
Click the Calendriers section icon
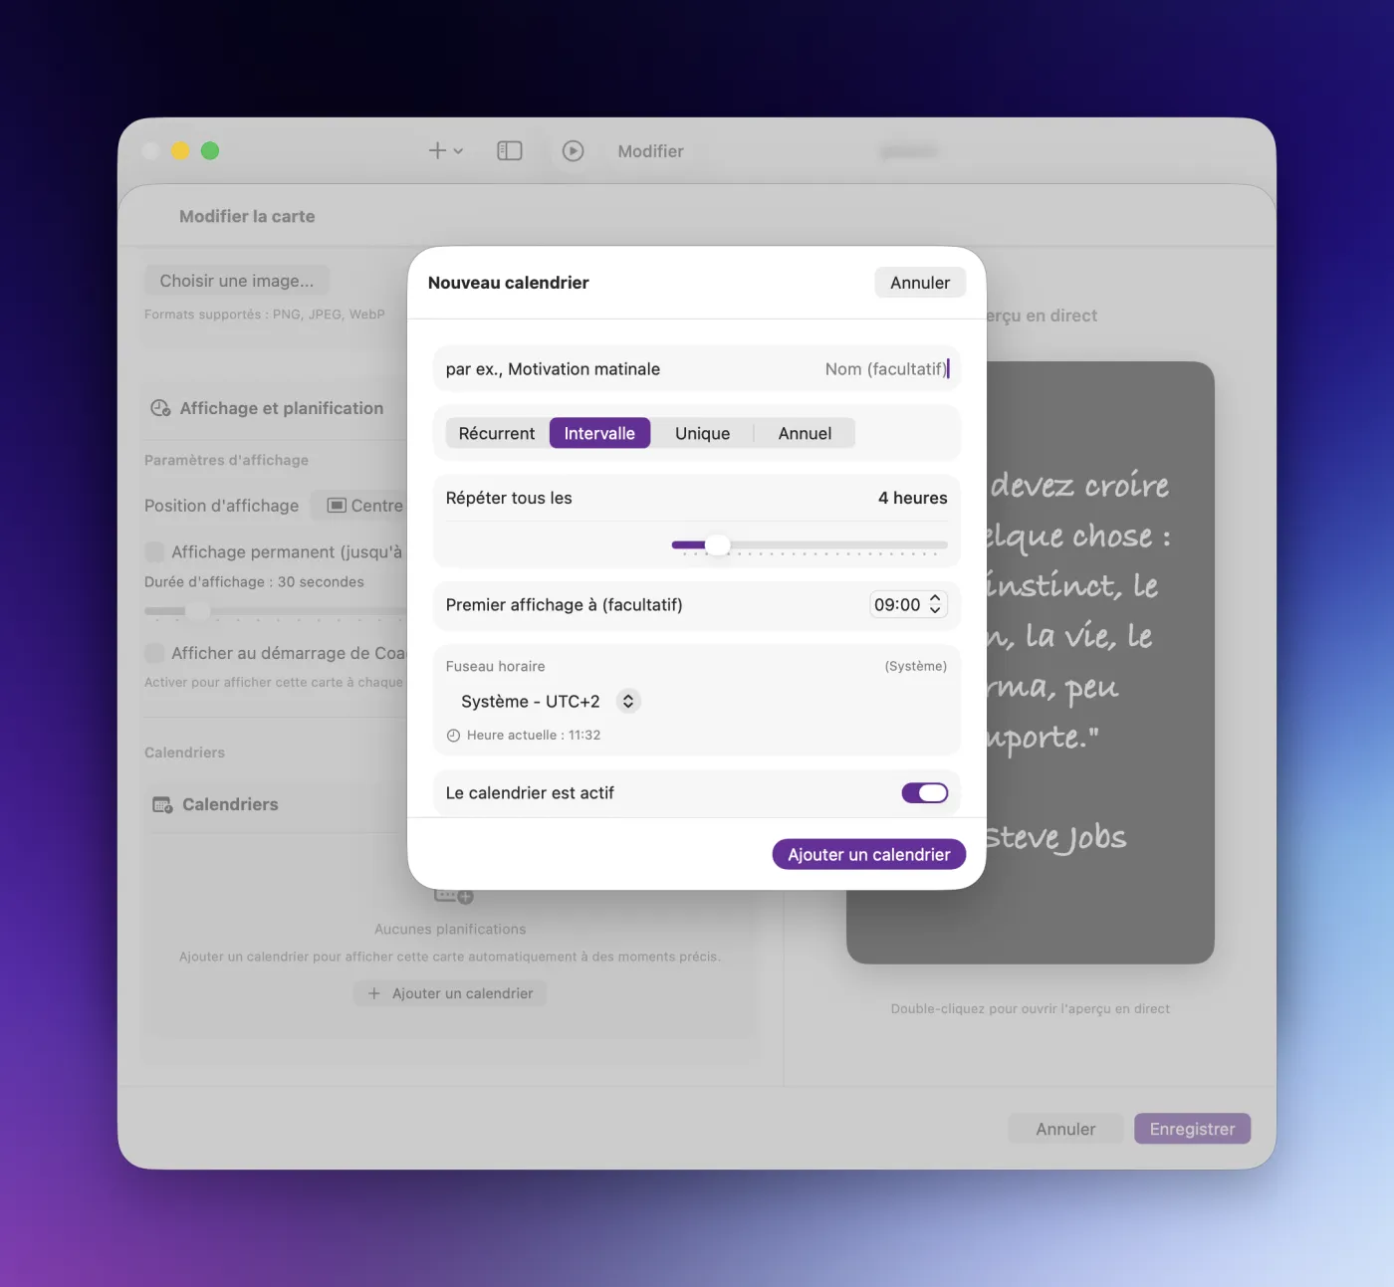[x=162, y=804]
